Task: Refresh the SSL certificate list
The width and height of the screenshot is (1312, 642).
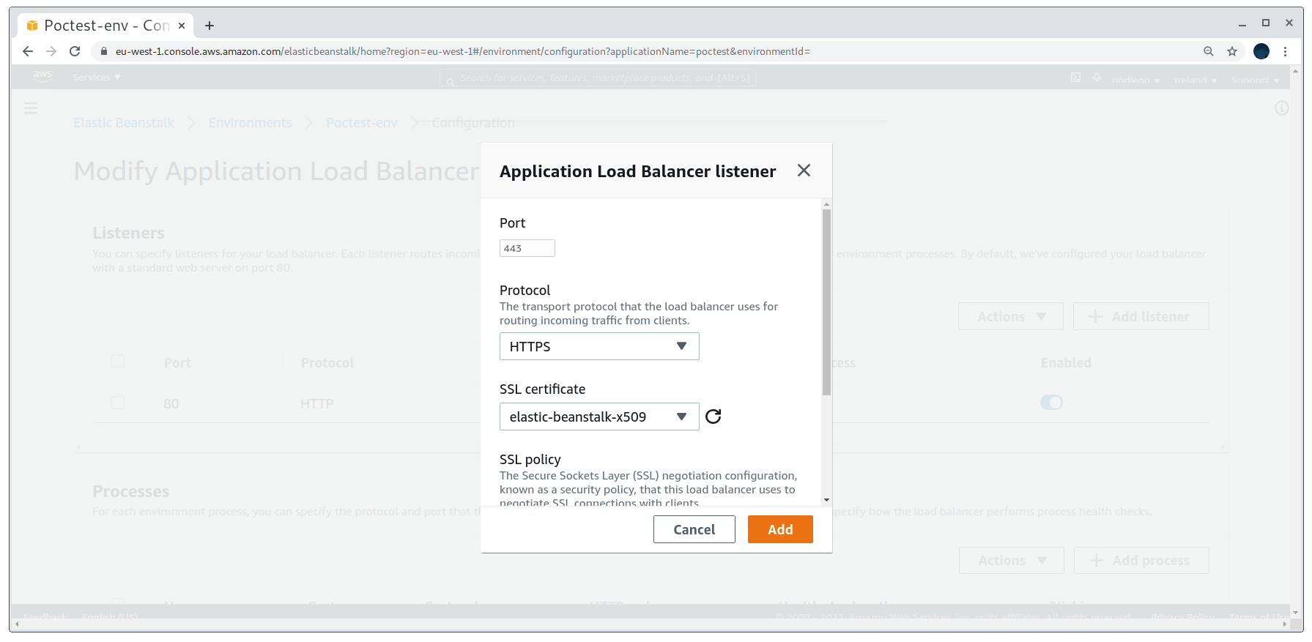Action: [713, 417]
